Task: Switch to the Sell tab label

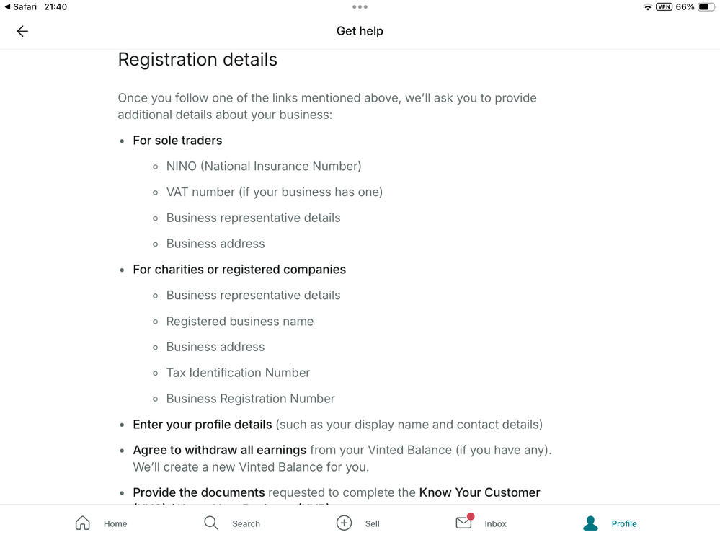Action: point(373,523)
